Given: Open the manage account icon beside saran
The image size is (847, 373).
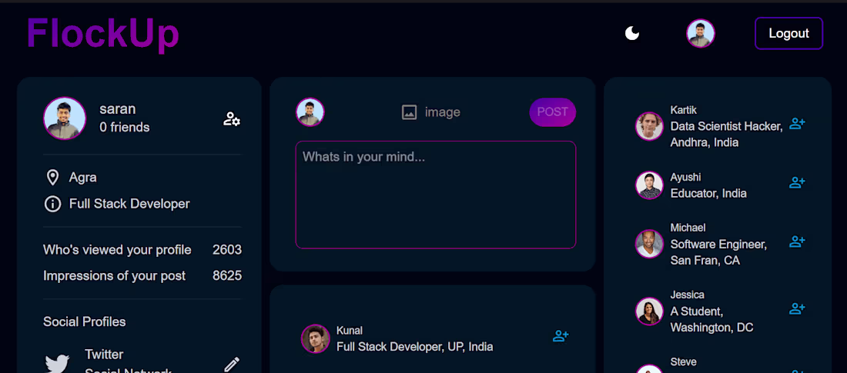Looking at the screenshot, I should point(232,118).
